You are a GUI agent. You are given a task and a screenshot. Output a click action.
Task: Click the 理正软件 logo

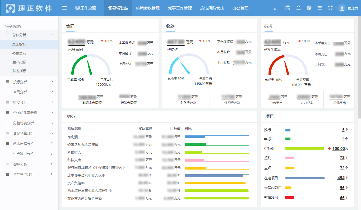[29, 8]
